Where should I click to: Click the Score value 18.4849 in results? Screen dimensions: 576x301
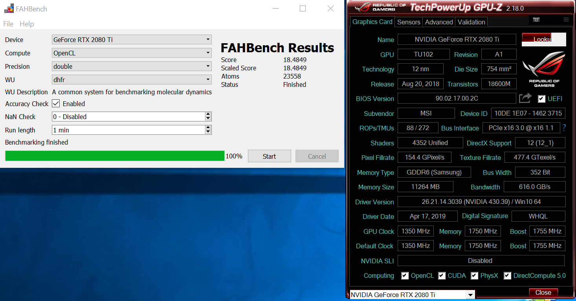pos(295,60)
